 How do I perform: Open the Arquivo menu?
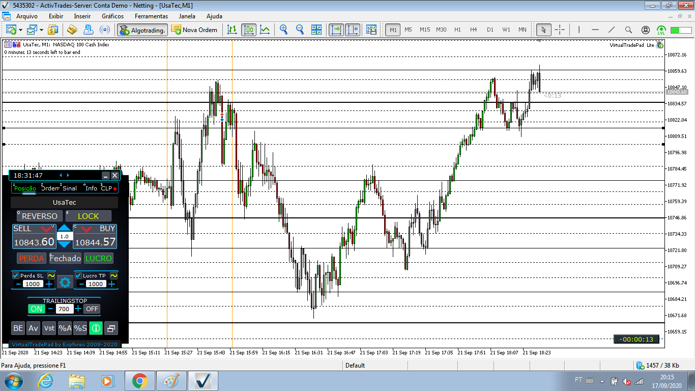[27, 16]
